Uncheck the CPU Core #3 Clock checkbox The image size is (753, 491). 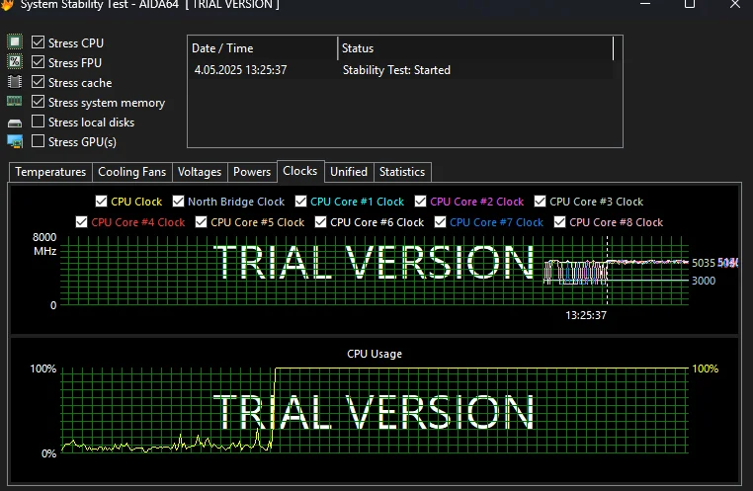pyautogui.click(x=540, y=202)
